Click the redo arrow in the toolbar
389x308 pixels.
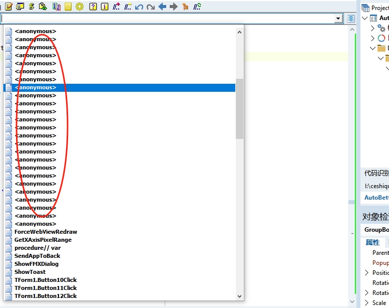pos(150,7)
